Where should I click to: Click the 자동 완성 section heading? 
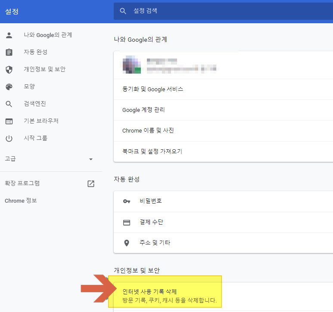click(x=127, y=179)
